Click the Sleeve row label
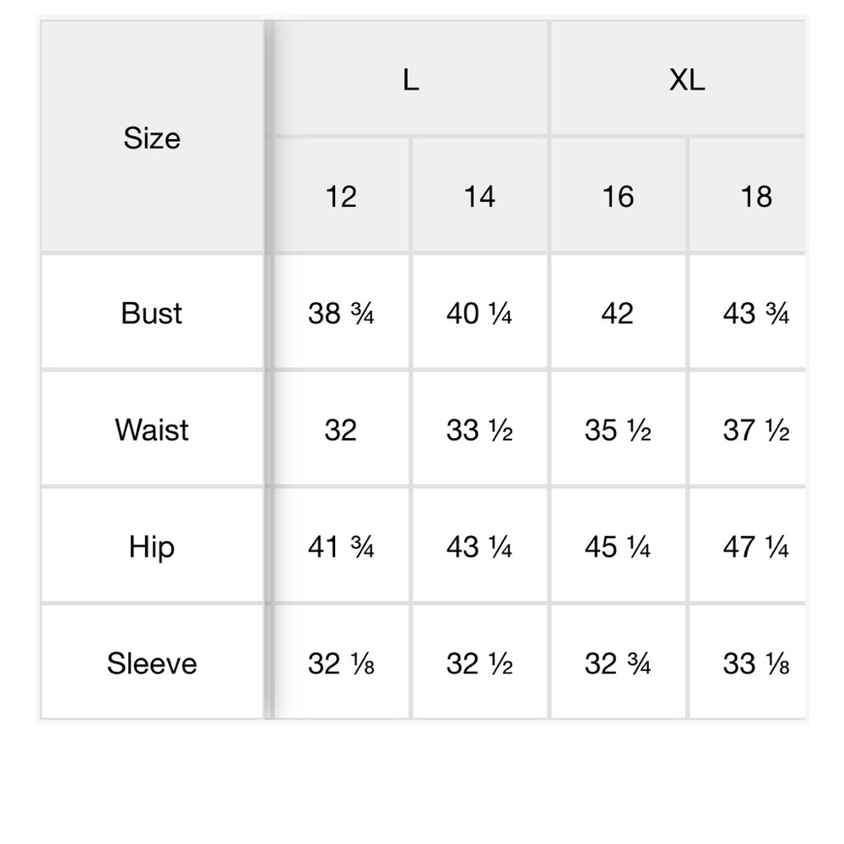Image resolution: width=844 pixels, height=844 pixels. coord(152,662)
